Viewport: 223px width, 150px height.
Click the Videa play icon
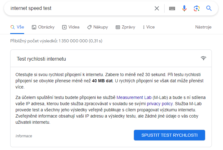(64, 27)
